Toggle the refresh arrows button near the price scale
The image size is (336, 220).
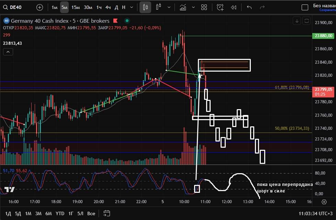point(306,21)
